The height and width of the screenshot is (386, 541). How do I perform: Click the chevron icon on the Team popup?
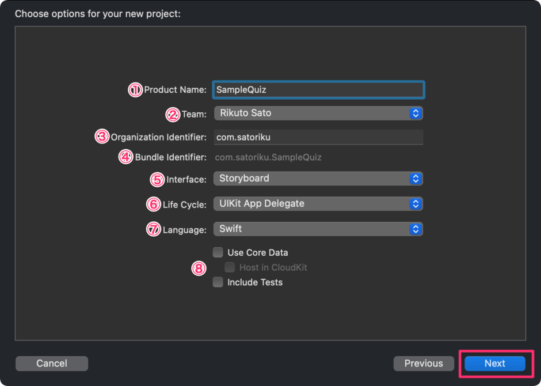(x=416, y=113)
